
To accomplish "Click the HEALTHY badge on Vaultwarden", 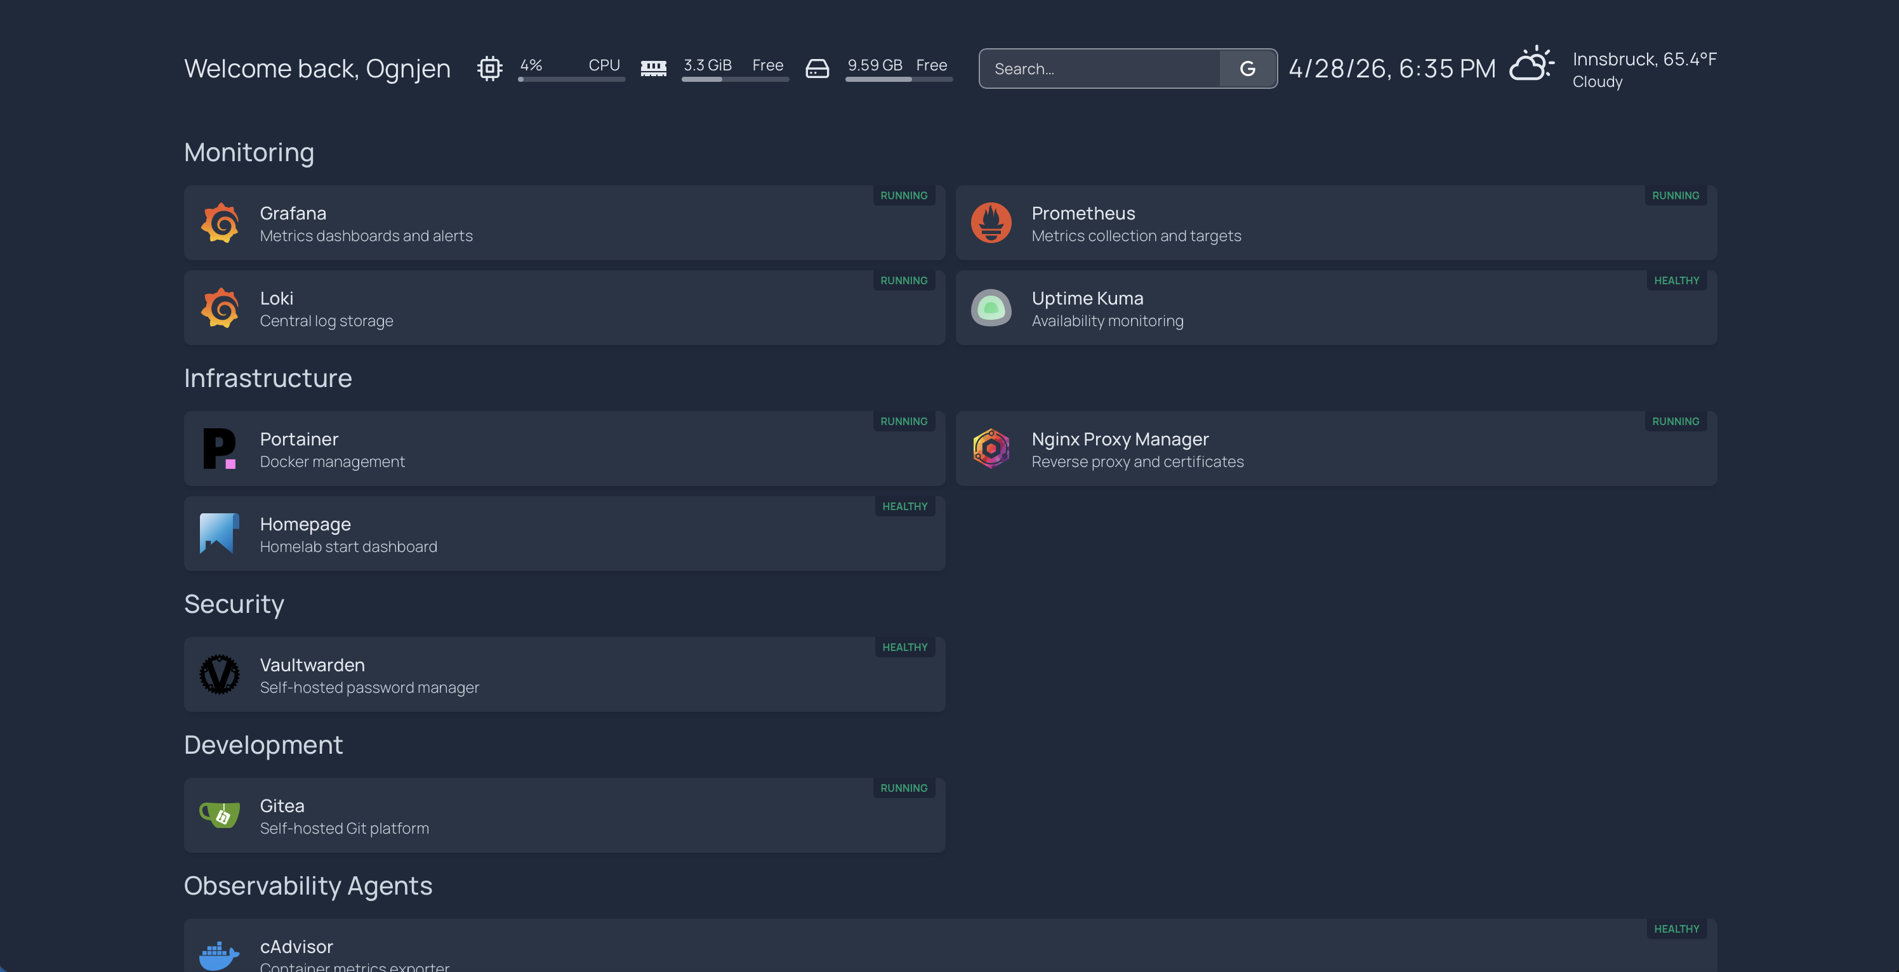I will pyautogui.click(x=904, y=647).
